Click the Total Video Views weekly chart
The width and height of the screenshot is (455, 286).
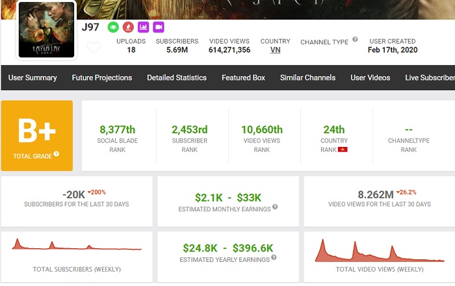(x=372, y=250)
